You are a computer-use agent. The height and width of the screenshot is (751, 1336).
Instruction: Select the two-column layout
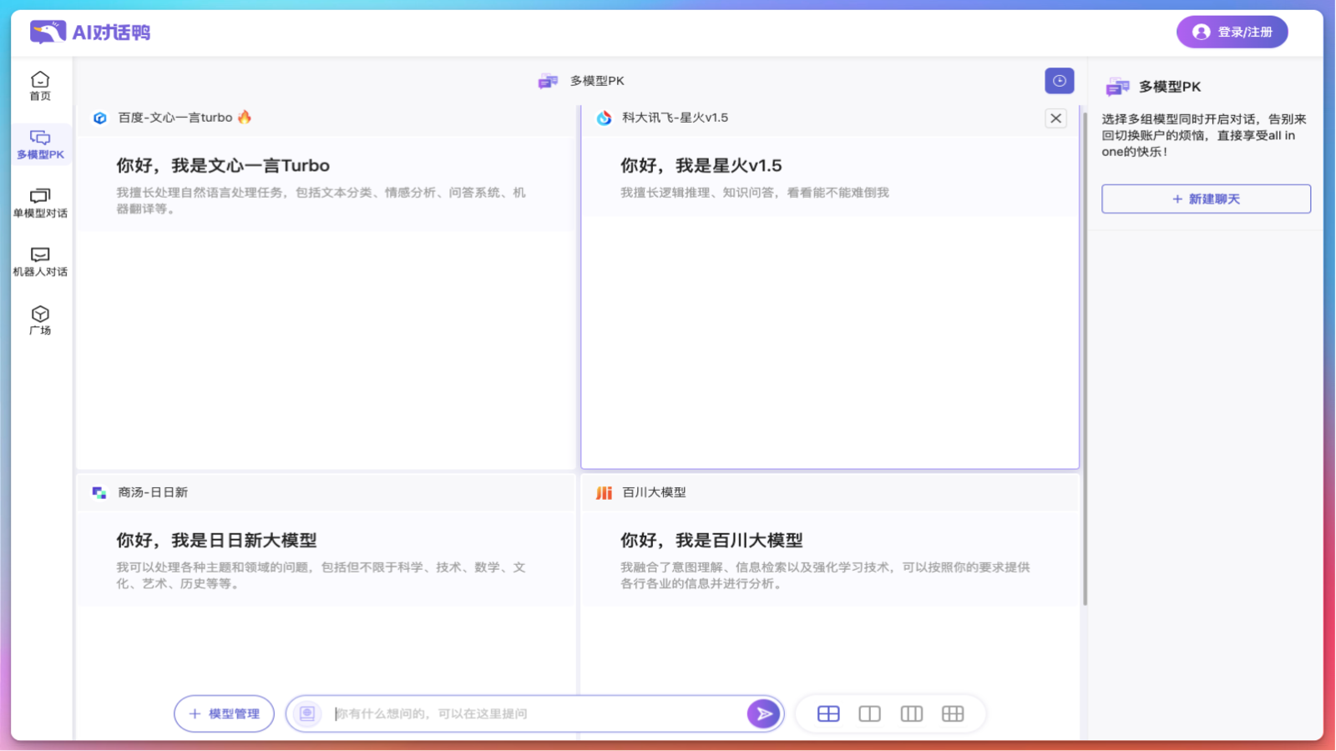[x=869, y=713]
